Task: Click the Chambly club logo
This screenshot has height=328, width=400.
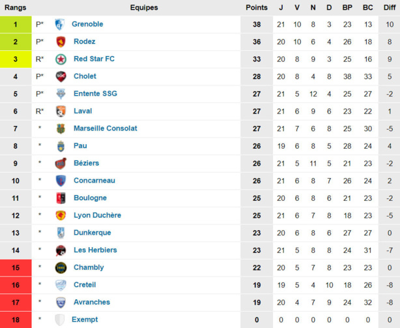Action: [61, 267]
